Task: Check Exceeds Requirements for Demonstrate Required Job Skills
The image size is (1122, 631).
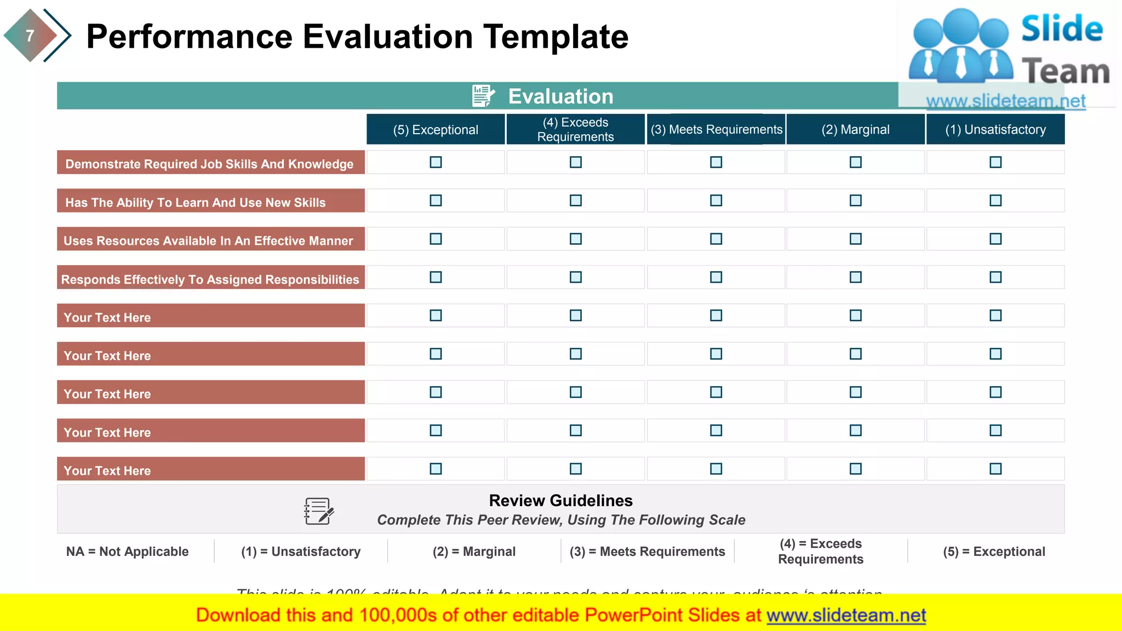Action: (575, 162)
